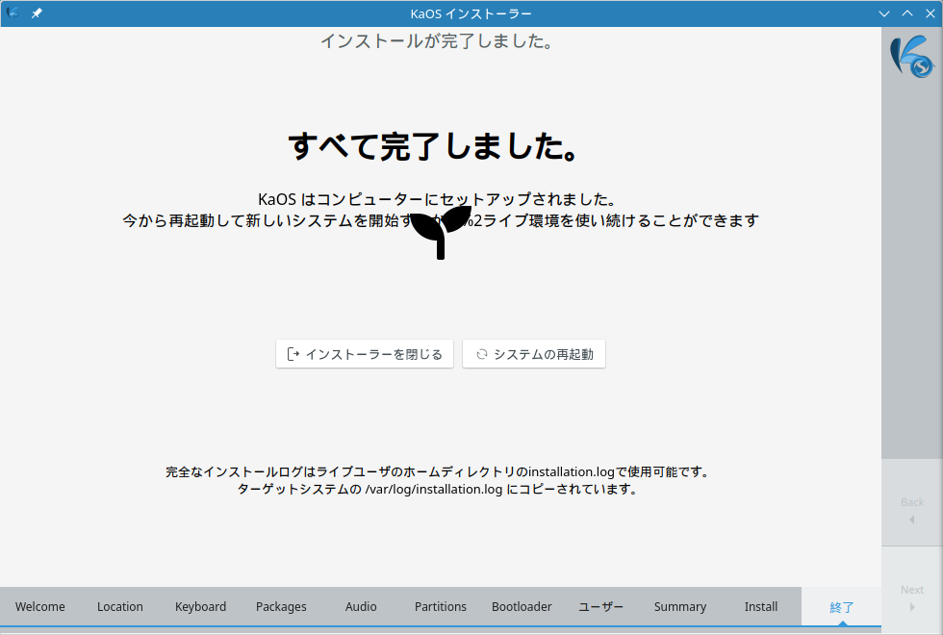Click the line beginning 完全なインストールログ
This screenshot has height=635, width=943.
pyautogui.click(x=437, y=471)
